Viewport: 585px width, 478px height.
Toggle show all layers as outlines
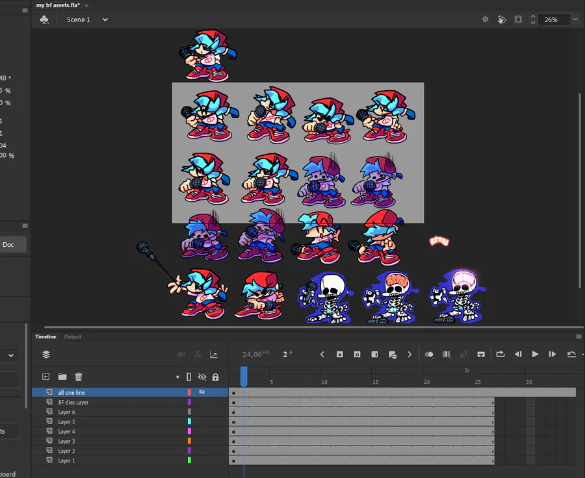pyautogui.click(x=188, y=377)
